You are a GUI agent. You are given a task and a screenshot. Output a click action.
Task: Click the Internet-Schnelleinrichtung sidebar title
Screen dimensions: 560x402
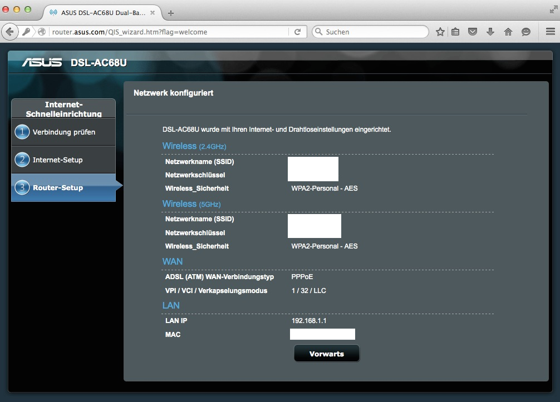(63, 109)
